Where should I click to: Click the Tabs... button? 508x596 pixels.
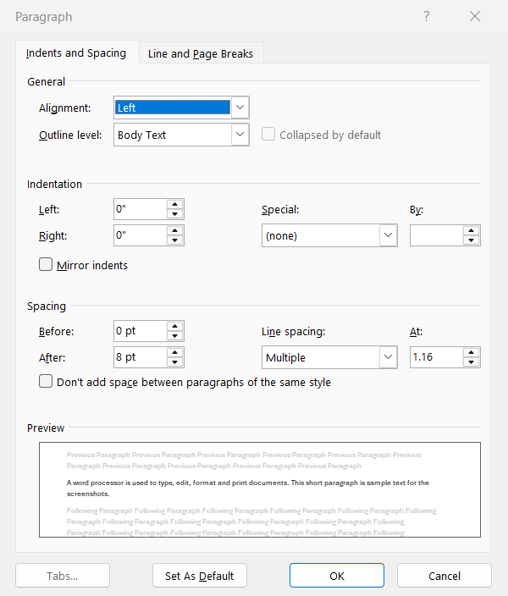point(63,576)
